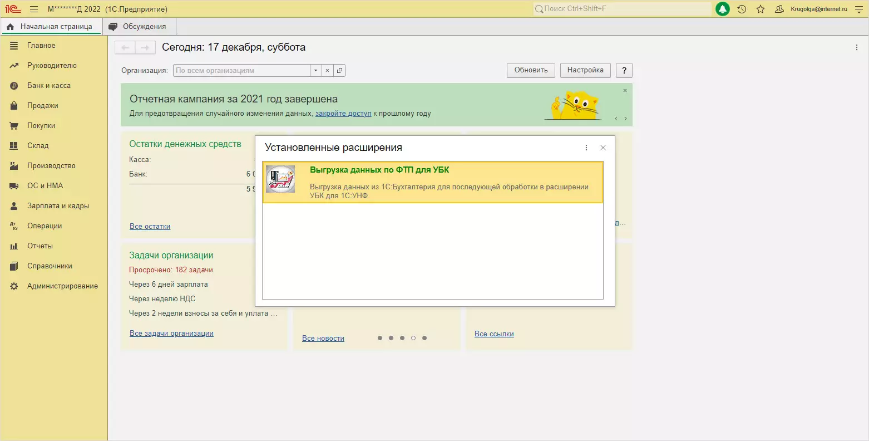
Task: Click the Остатки денежных средств heading
Action: [x=185, y=144]
